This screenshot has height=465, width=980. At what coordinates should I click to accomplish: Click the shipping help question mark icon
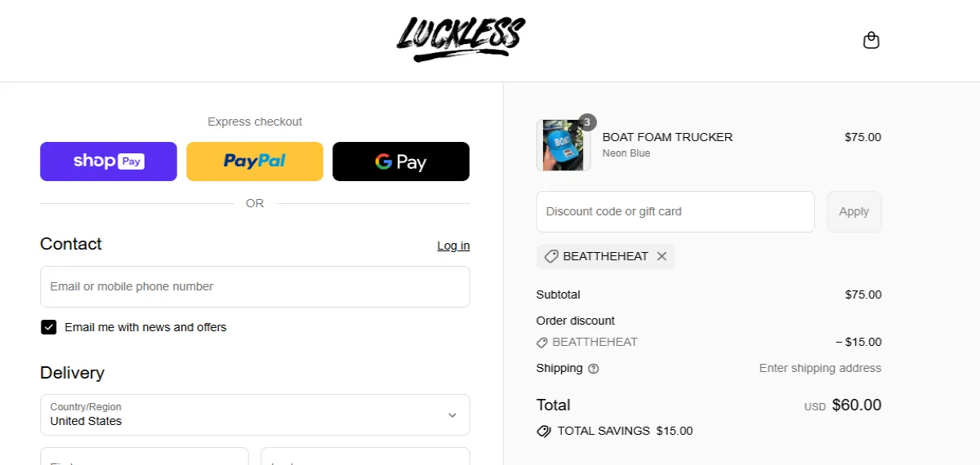pos(594,369)
